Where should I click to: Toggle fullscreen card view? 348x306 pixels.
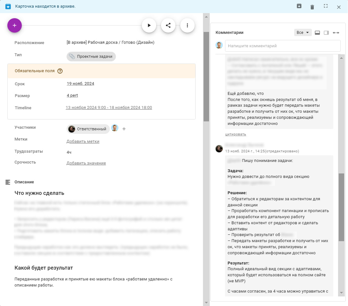(x=326, y=6)
